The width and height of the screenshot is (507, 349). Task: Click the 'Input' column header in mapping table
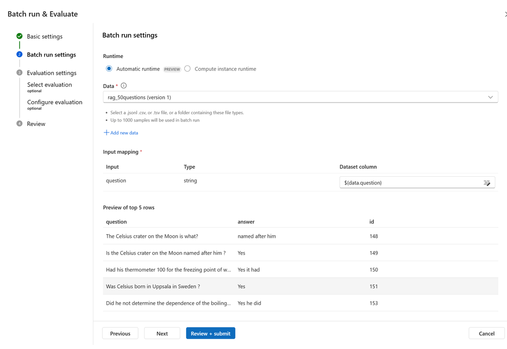point(112,167)
